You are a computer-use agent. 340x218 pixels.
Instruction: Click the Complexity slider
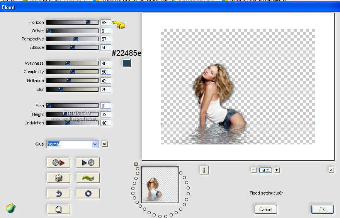72,72
